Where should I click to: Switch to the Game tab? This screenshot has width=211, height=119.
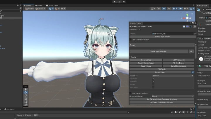[39, 5]
